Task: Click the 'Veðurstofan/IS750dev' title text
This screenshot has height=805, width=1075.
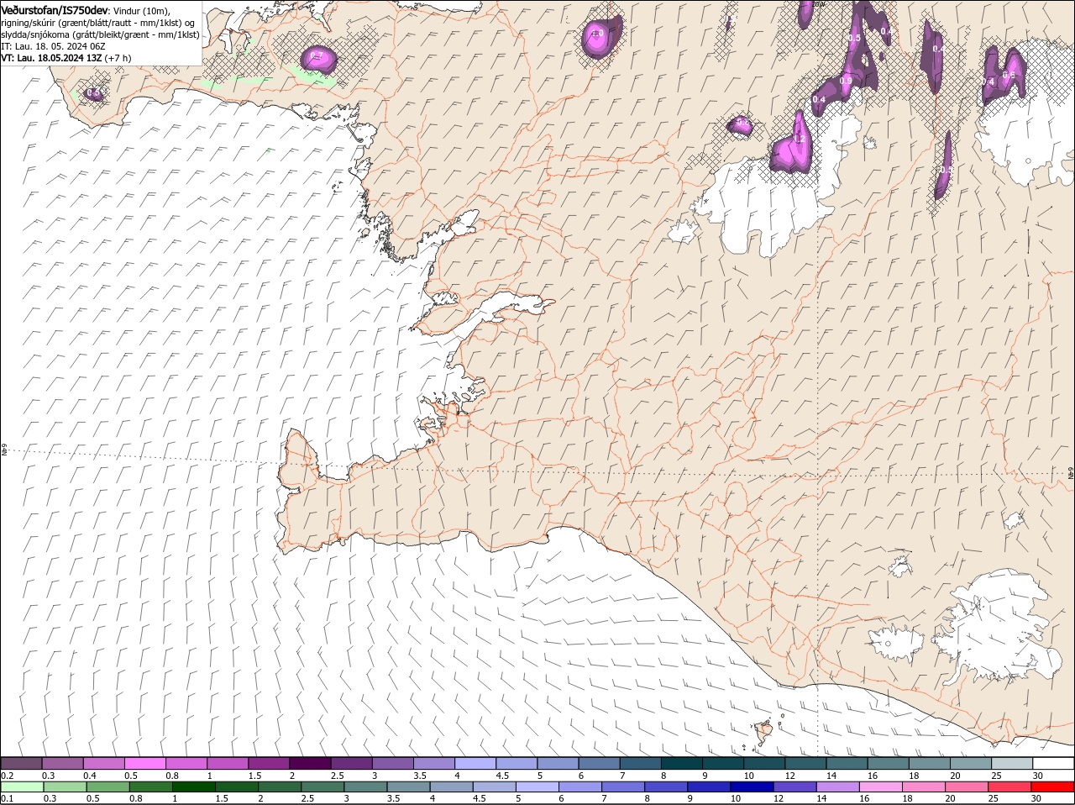Action: pyautogui.click(x=55, y=10)
